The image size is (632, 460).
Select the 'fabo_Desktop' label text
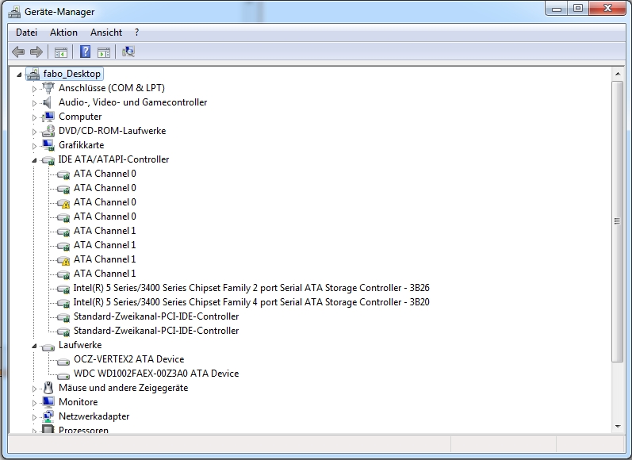click(71, 74)
